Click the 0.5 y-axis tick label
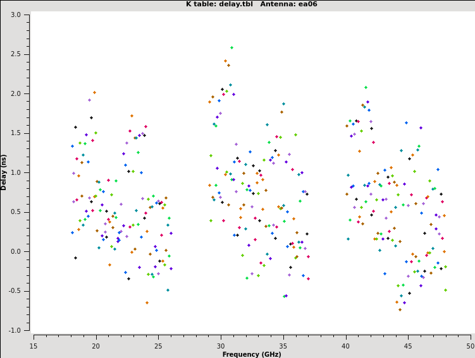Image resolution: width=475 pixels, height=358 pixels. 16,212
